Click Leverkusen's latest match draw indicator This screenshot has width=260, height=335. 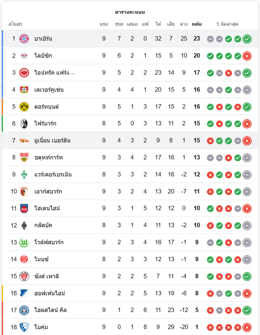pyautogui.click(x=247, y=90)
